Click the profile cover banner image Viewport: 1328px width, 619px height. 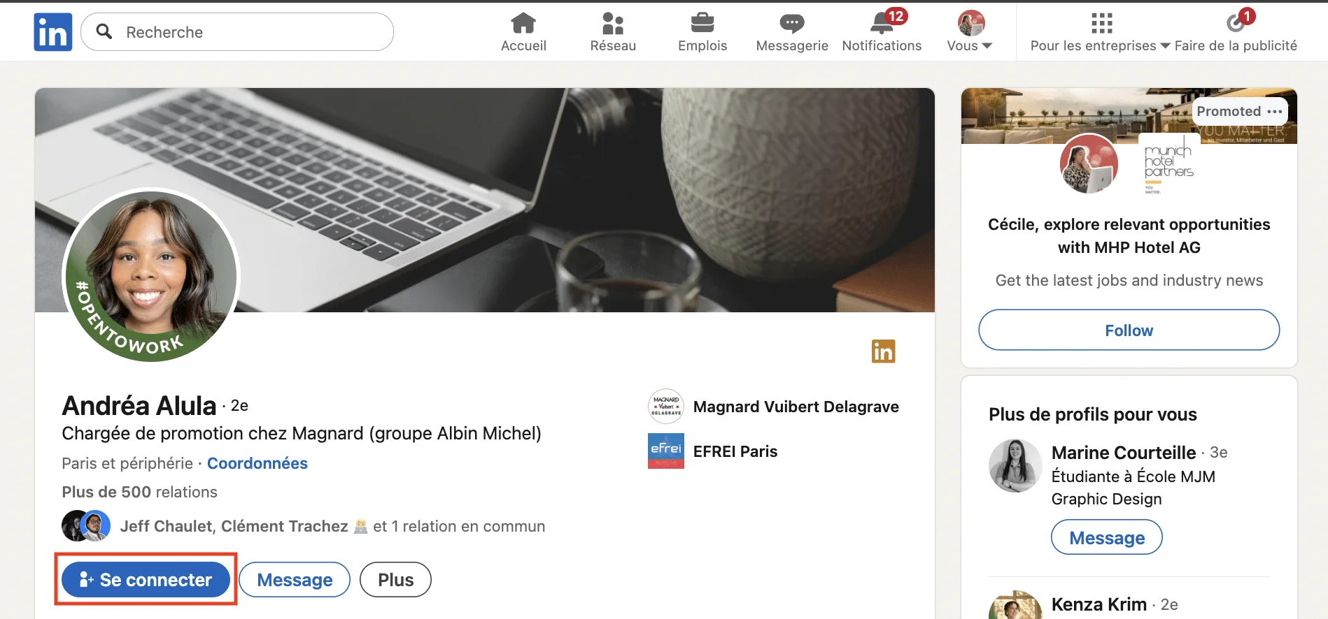pyautogui.click(x=485, y=200)
